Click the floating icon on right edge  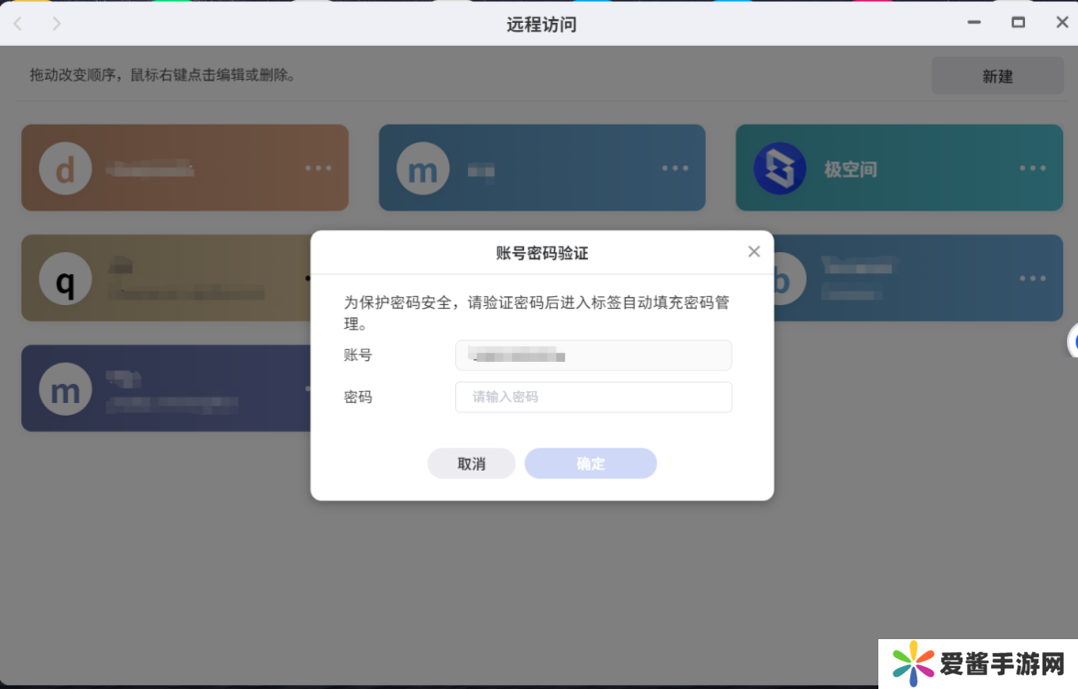[1073, 342]
